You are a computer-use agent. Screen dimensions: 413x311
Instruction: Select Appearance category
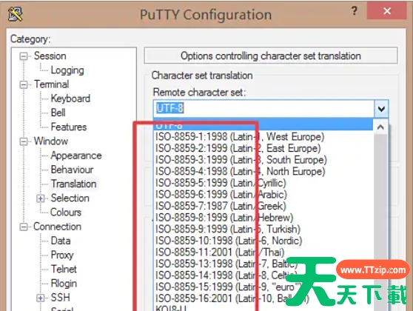[76, 155]
